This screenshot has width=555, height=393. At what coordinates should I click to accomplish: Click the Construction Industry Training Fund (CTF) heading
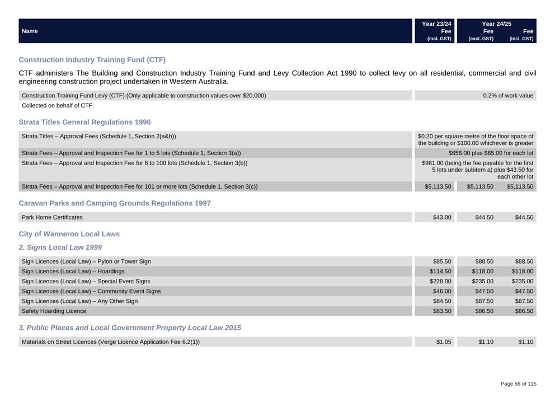(92, 59)
